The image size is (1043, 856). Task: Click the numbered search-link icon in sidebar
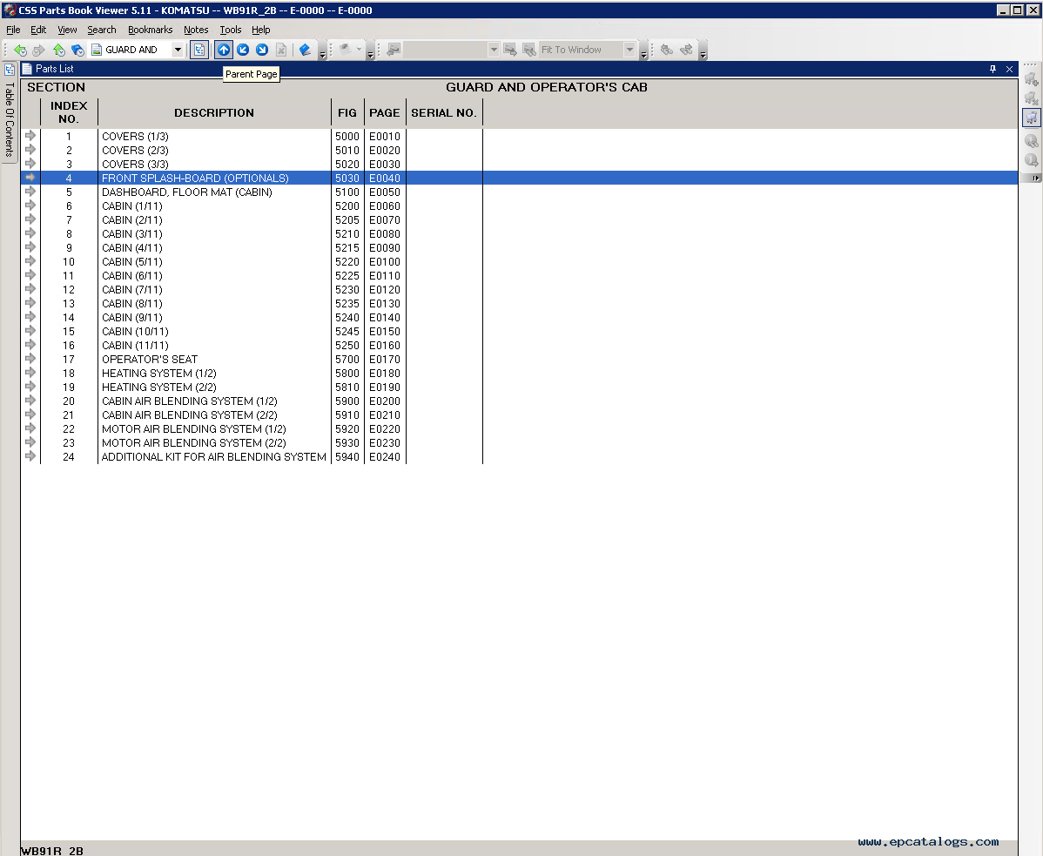pyautogui.click(x=1031, y=141)
